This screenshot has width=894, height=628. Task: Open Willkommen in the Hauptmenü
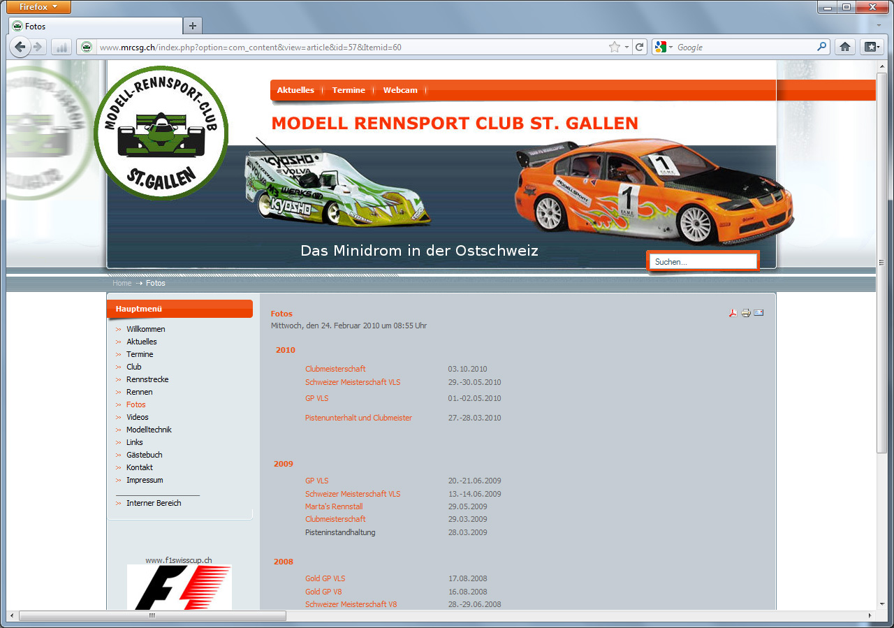pyautogui.click(x=146, y=329)
